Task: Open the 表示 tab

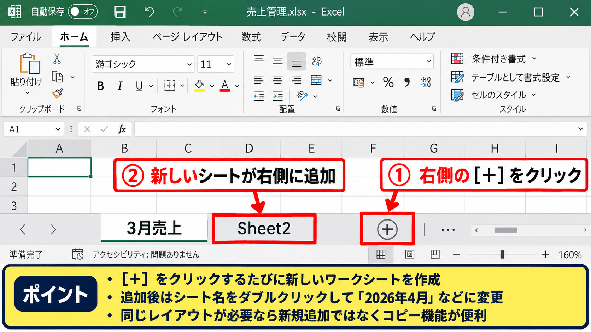Action: [x=379, y=37]
